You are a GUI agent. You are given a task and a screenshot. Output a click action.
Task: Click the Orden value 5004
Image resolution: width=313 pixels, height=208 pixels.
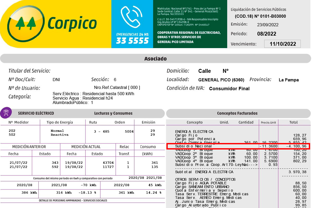(x=129, y=132)
